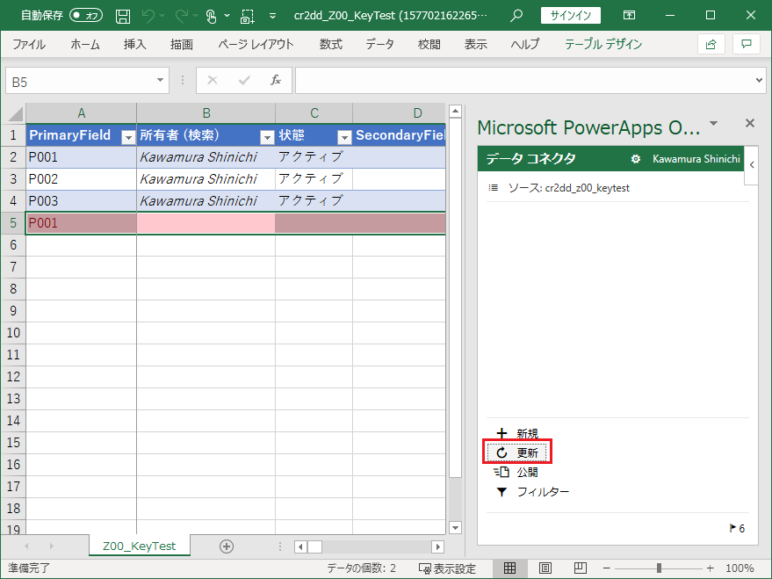Image resolution: width=772 pixels, height=579 pixels.
Task: Toggle the AutoSave (自動保存) switch
Action: coord(85,16)
